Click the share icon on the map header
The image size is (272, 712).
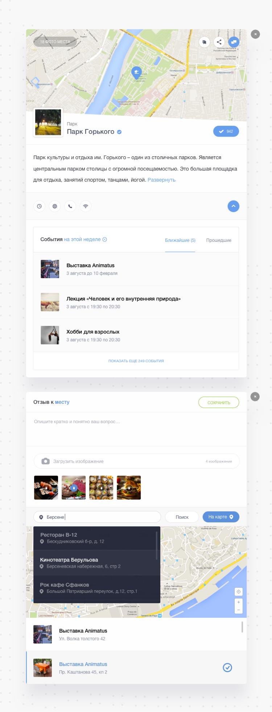point(219,42)
